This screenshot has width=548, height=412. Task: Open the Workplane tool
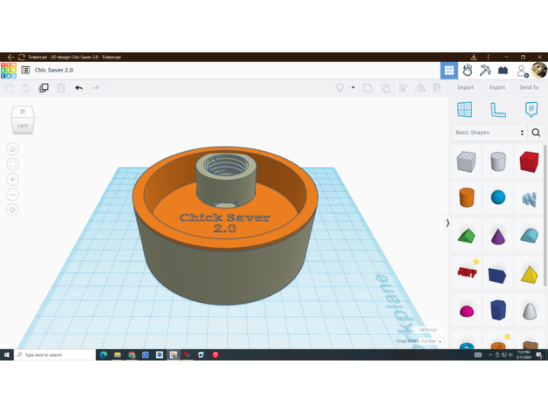tap(465, 110)
